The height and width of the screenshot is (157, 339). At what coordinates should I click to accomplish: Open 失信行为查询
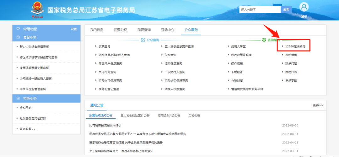[x=107, y=72]
